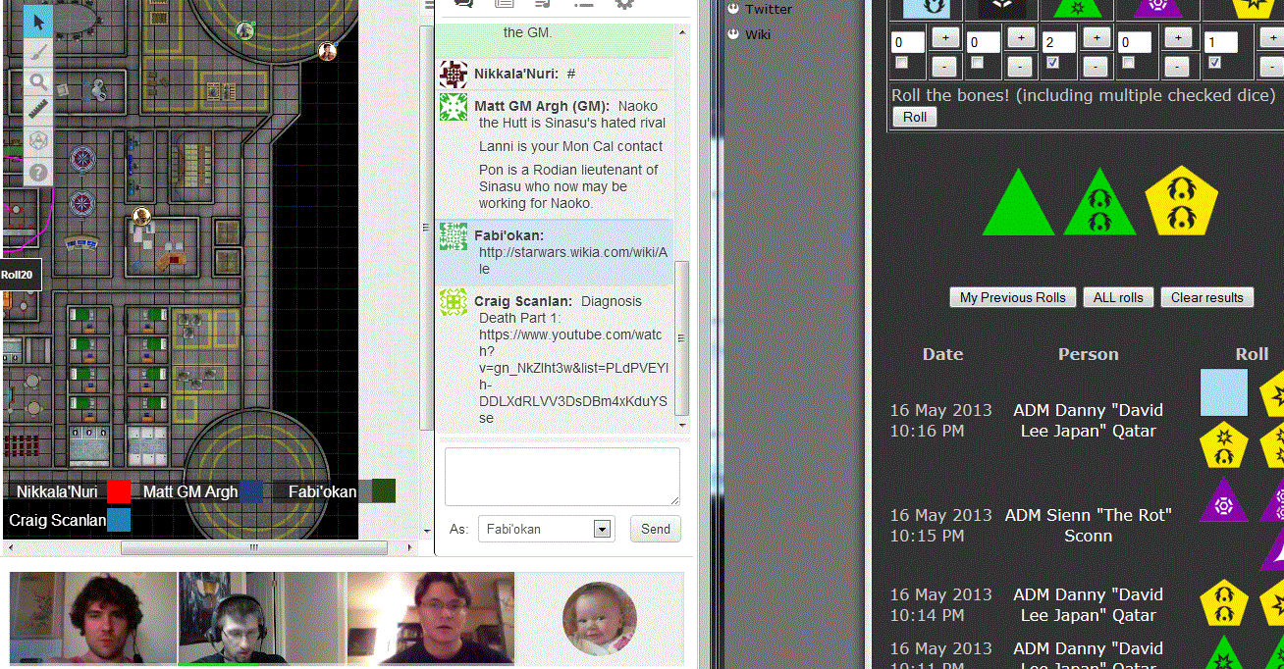Pick the ruler measure tool
Screen dimensions: 1284x669
(x=38, y=110)
